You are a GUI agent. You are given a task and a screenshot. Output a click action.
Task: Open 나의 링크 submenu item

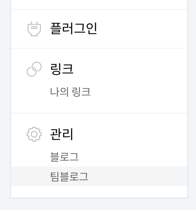coord(70,92)
